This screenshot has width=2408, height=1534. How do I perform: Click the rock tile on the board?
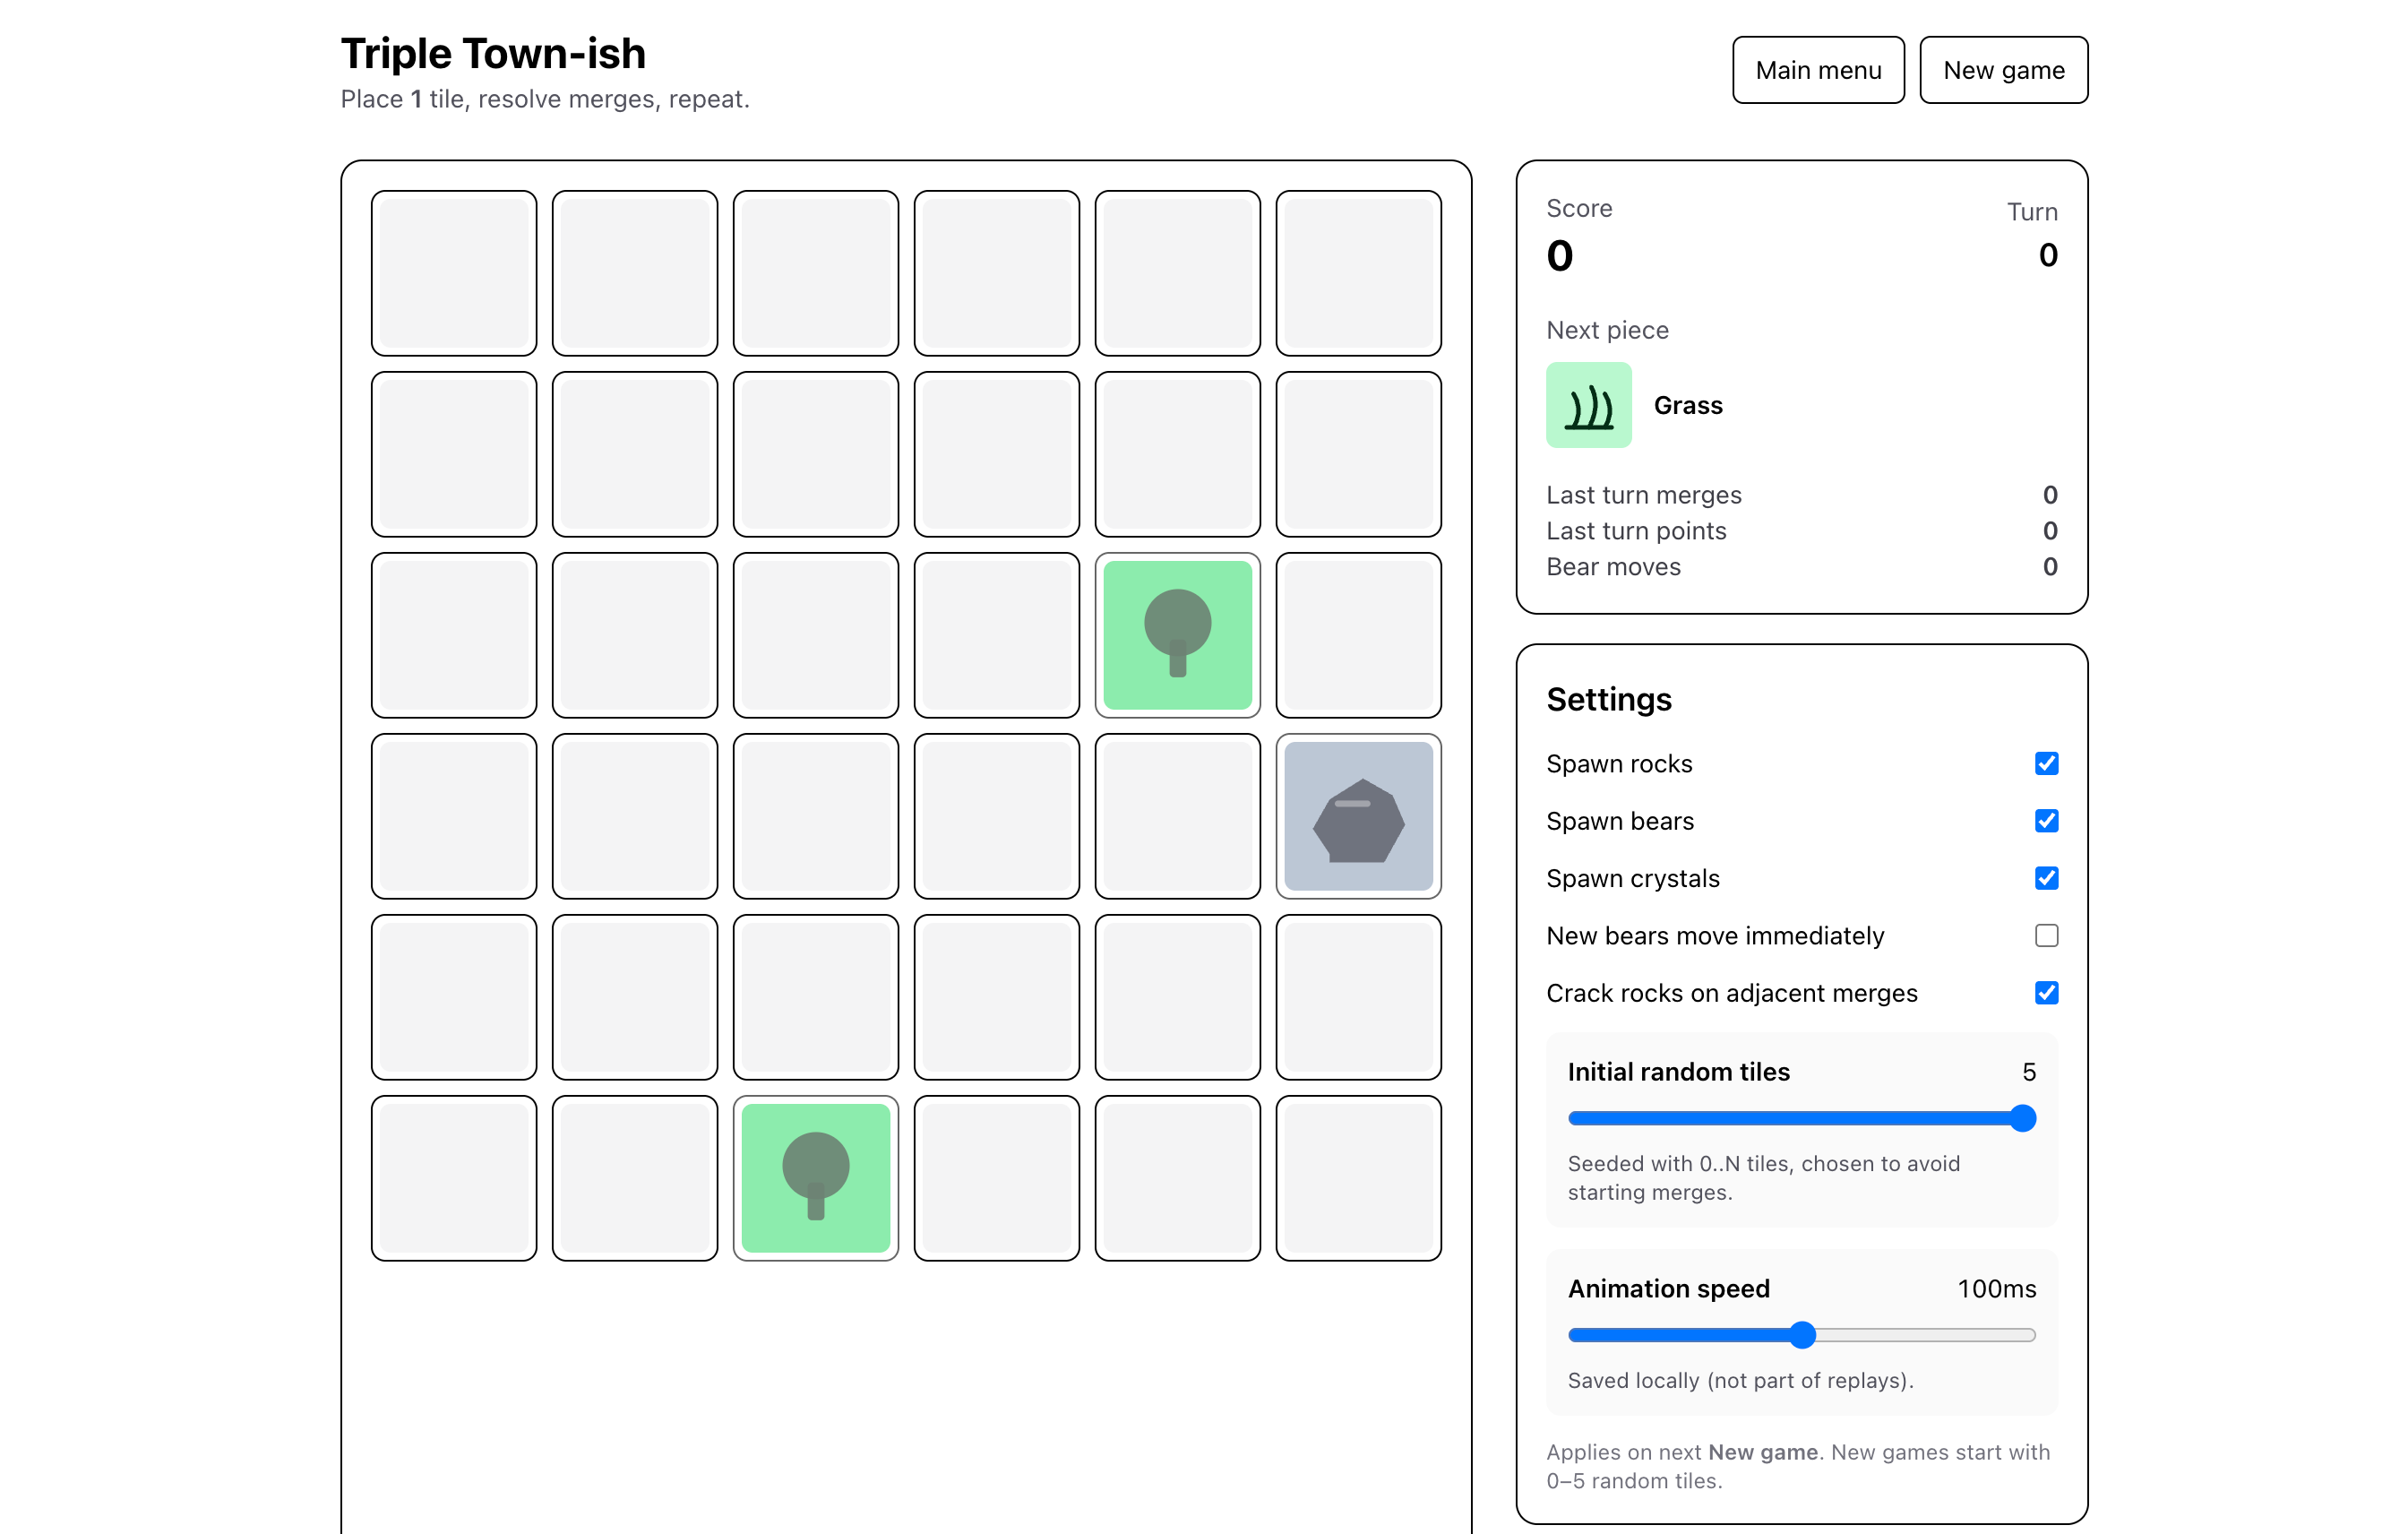pos(1358,816)
